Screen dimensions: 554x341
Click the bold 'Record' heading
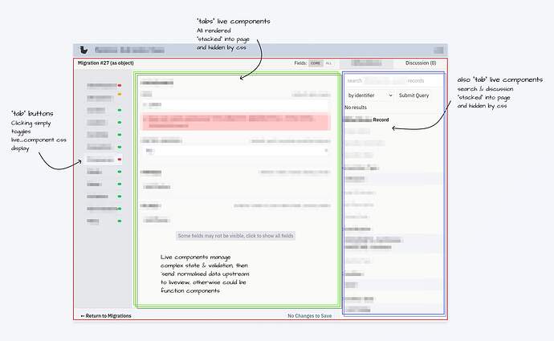[x=381, y=120]
